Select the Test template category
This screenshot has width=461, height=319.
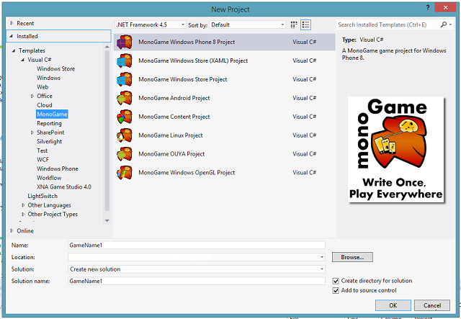click(42, 150)
